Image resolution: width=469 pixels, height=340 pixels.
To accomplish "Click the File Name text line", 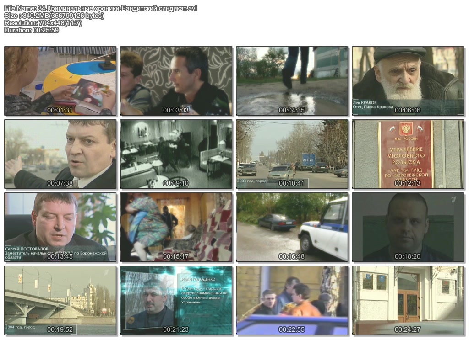I will 101,8.
